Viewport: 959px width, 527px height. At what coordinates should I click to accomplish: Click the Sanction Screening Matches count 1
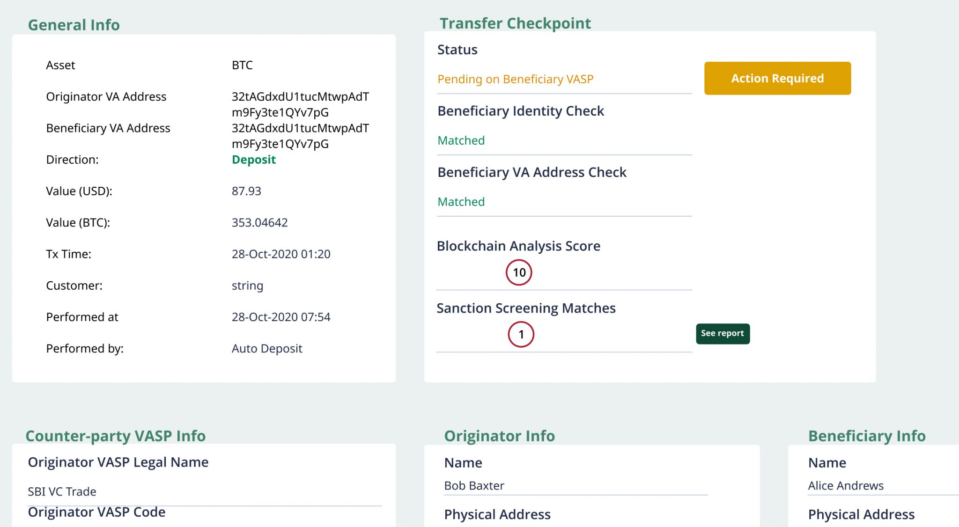point(521,334)
